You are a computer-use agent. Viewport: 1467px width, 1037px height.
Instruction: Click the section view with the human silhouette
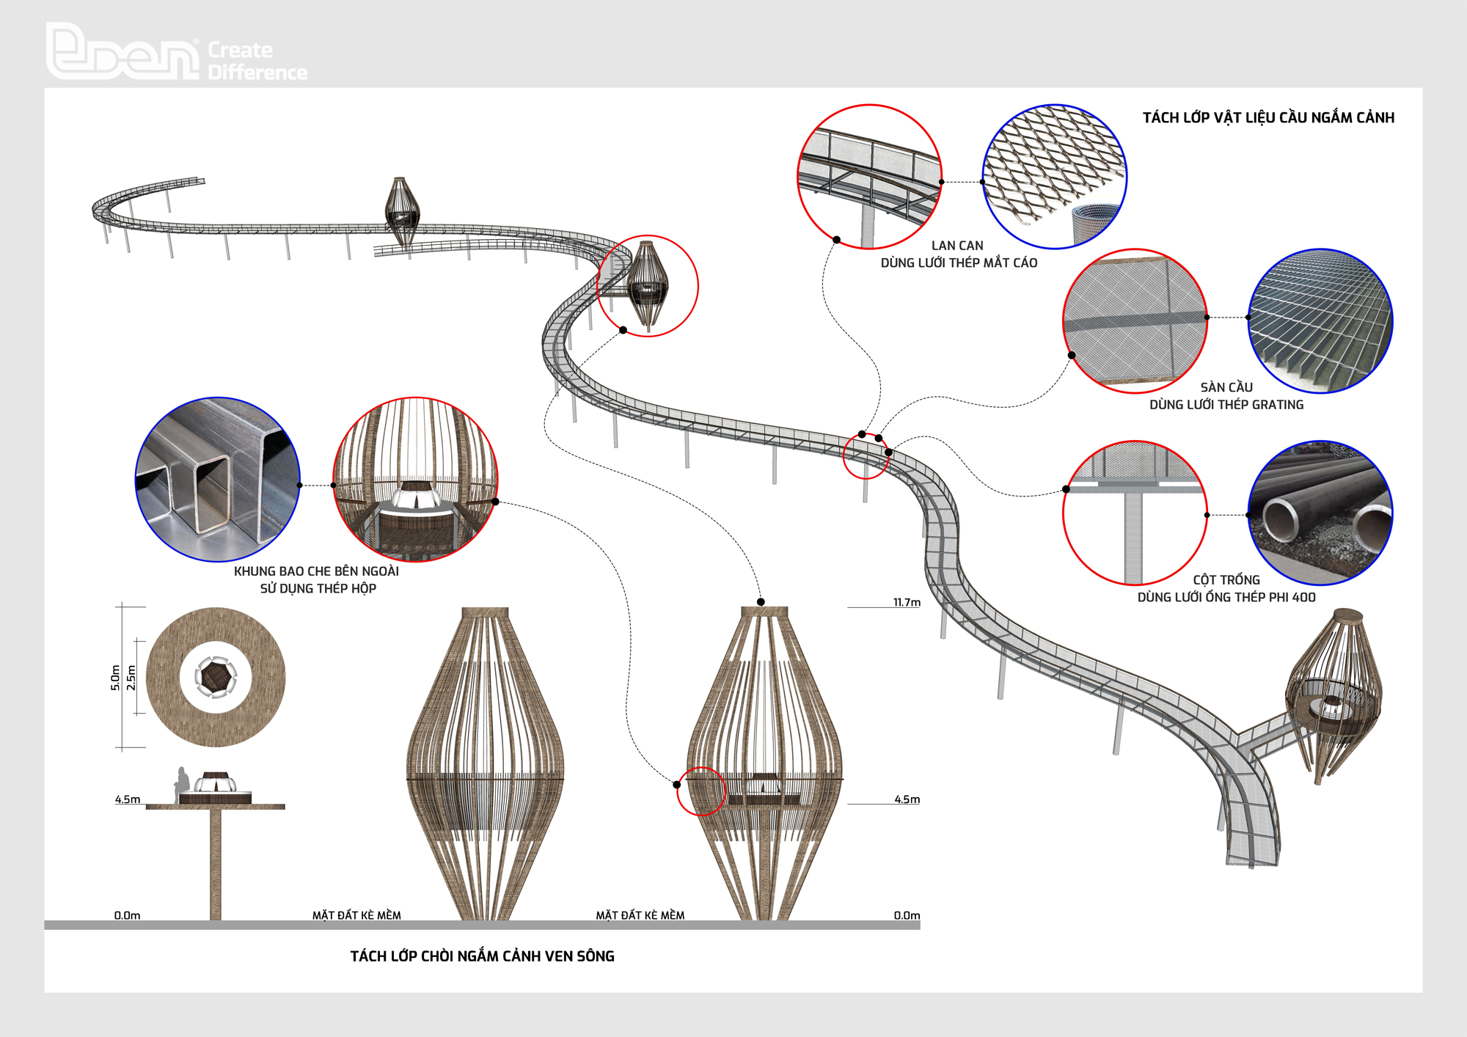tap(216, 843)
